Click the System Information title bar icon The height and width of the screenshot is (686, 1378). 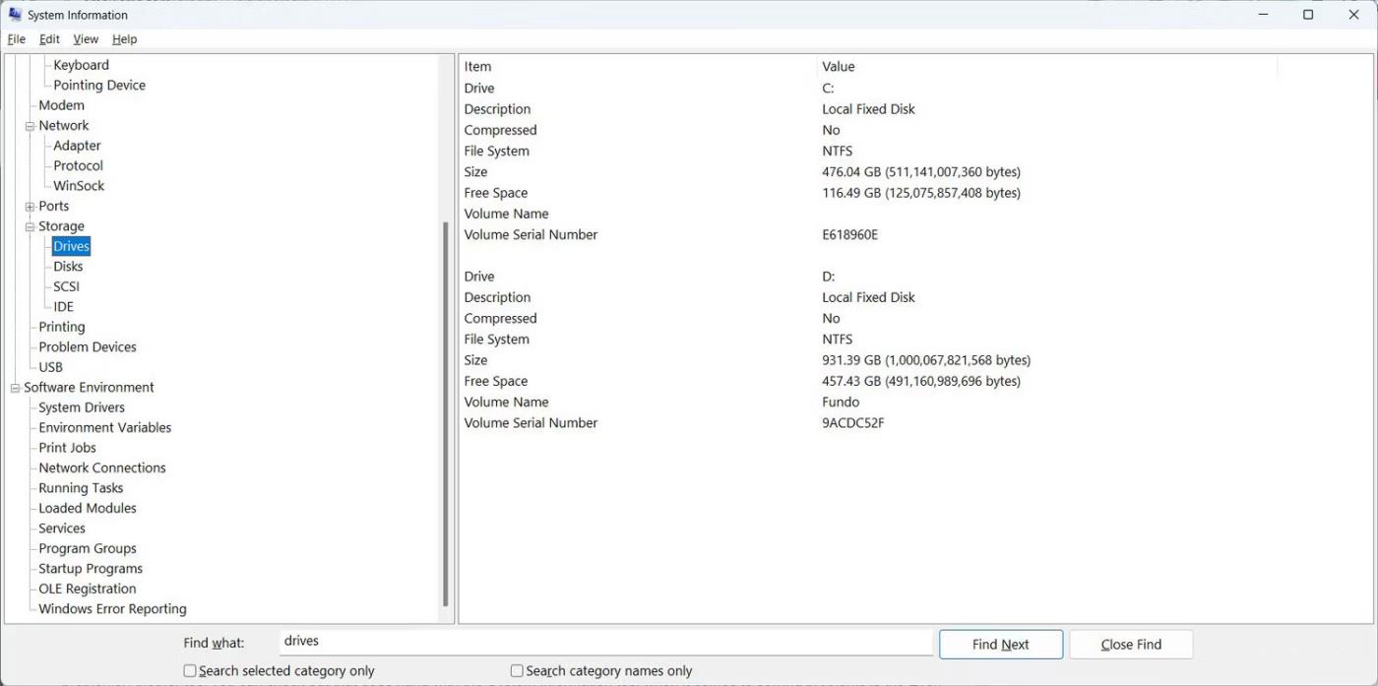(x=15, y=15)
